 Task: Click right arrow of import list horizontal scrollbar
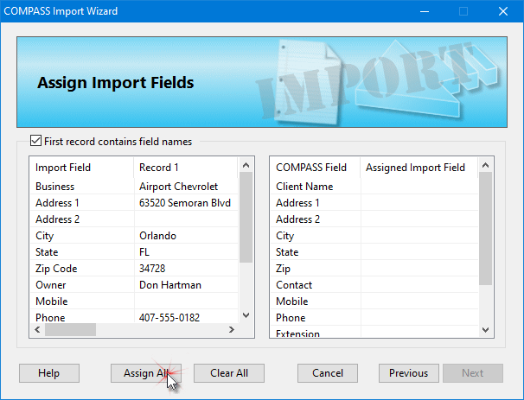231,329
